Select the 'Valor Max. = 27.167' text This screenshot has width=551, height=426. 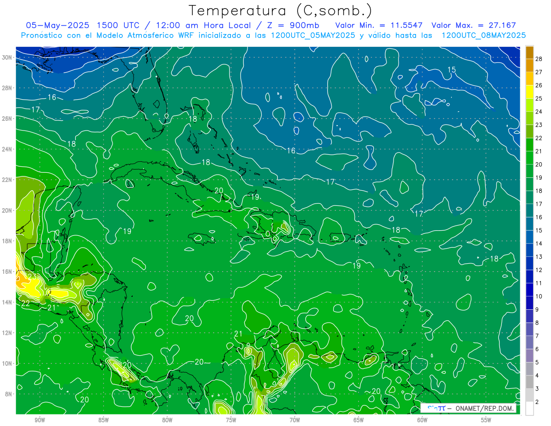[x=473, y=25]
